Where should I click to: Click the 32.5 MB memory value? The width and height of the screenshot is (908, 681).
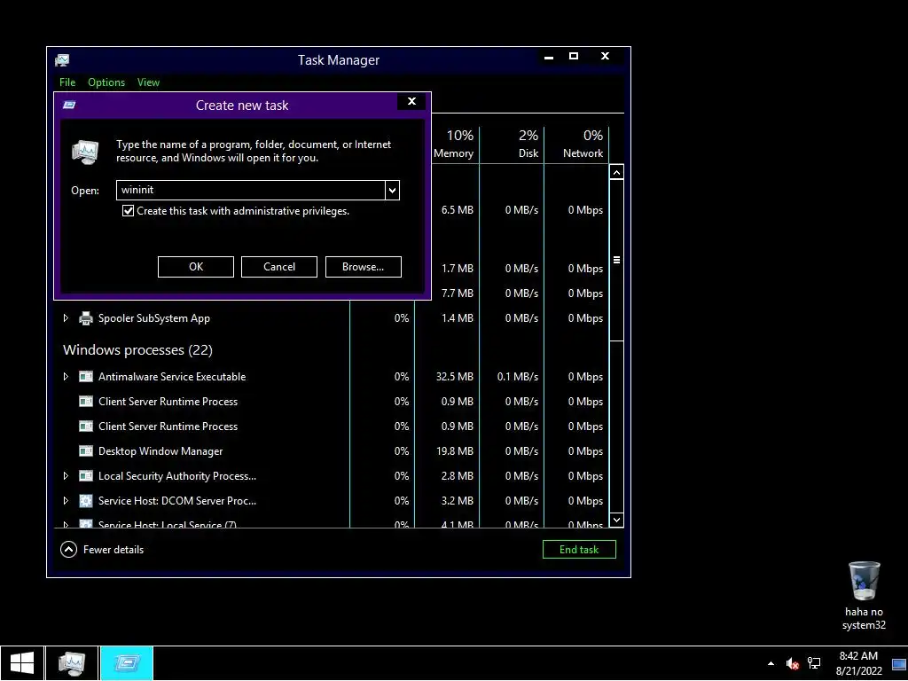(455, 377)
